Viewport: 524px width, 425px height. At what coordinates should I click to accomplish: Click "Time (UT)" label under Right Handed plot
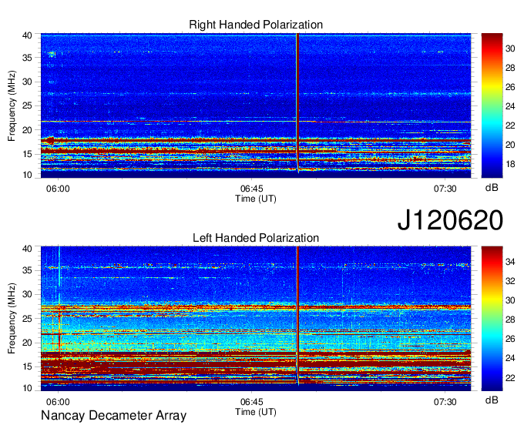tap(256, 199)
